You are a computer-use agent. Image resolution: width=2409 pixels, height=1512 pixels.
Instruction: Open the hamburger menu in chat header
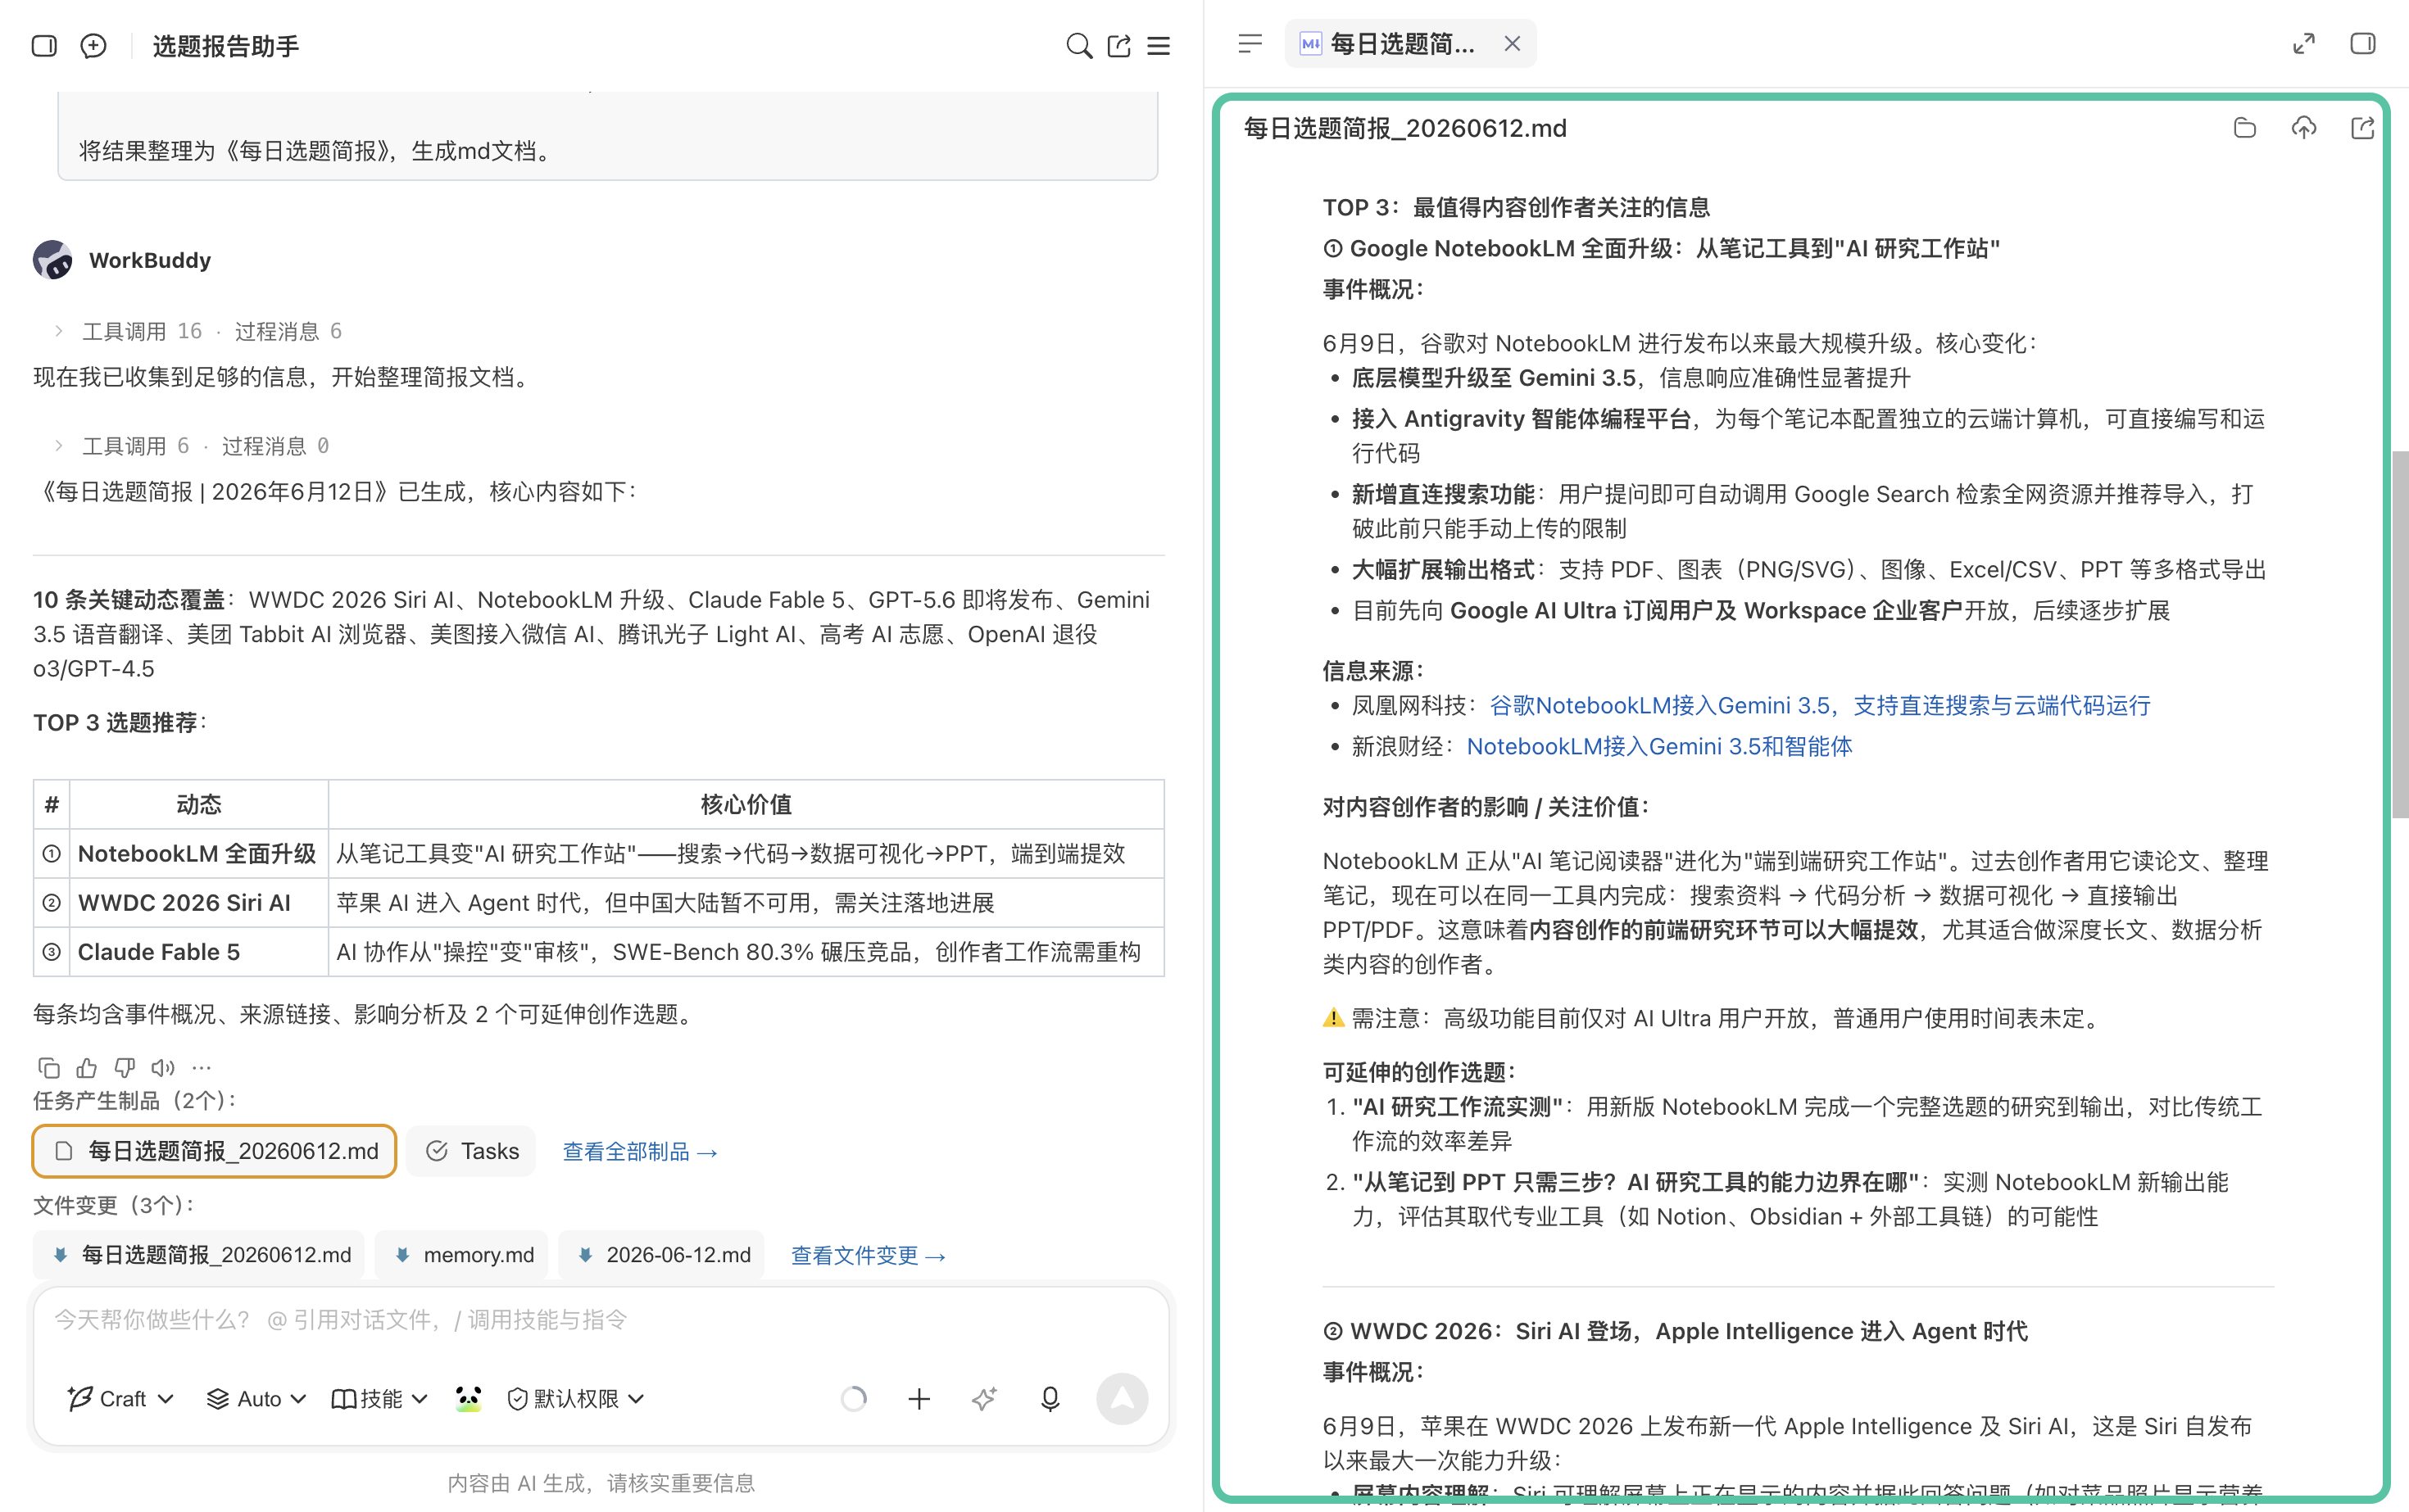pos(1159,46)
